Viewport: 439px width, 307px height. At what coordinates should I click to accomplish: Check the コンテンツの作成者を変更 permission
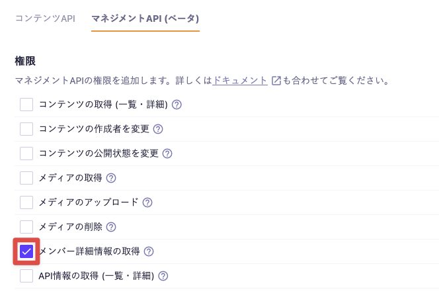pos(26,129)
